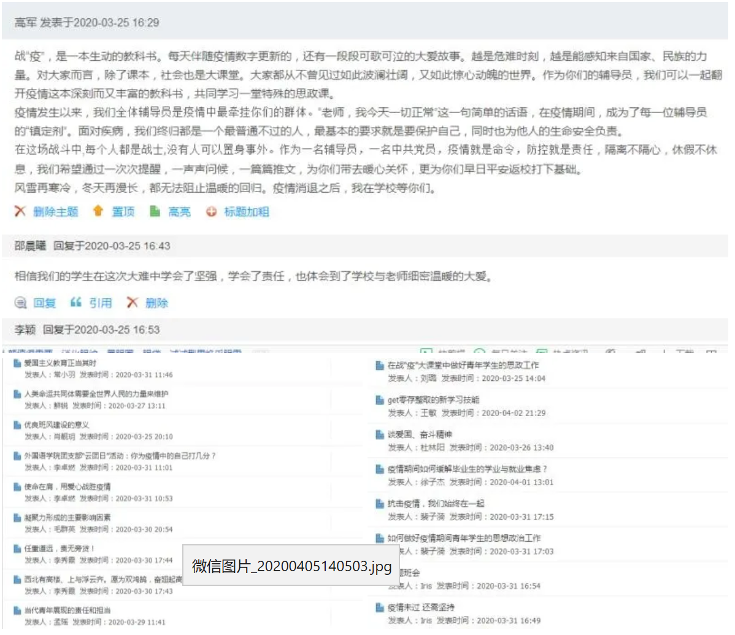The image size is (735, 635).
Task: Open the topic 谈爱国、奋斗精神
Action: coord(419,434)
